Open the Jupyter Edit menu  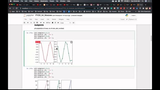point(31,19)
